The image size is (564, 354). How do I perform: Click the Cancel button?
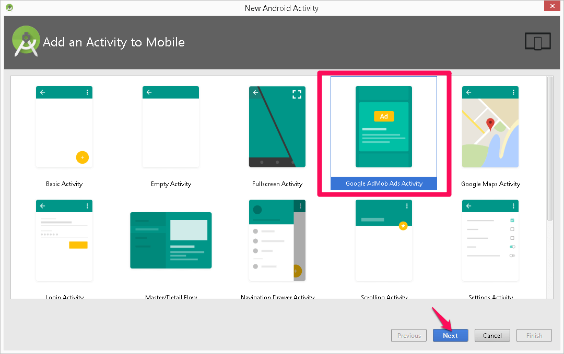click(x=492, y=335)
